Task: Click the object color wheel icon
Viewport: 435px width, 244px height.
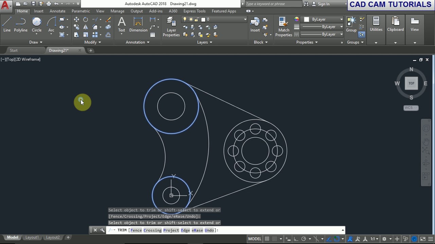Action: tap(297, 19)
